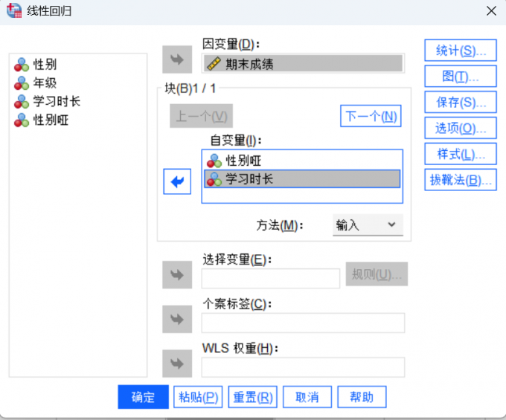Click the arrow button for WLS 权重 field

pyautogui.click(x=177, y=364)
